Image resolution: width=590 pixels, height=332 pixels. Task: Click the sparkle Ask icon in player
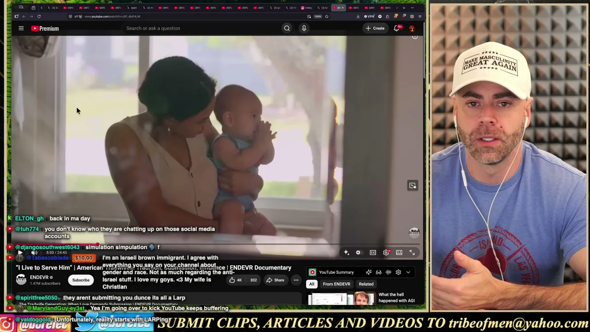pyautogui.click(x=346, y=253)
